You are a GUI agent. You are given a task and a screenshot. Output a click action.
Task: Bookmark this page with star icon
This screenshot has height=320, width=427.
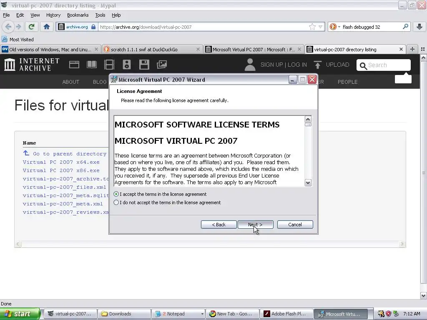pos(312,27)
